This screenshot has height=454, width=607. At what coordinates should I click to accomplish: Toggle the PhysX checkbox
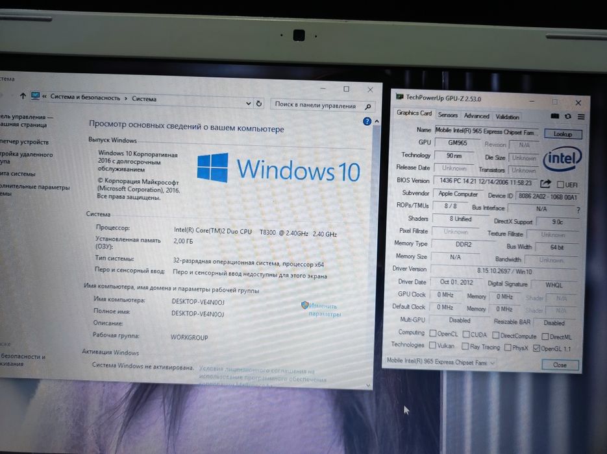tap(508, 347)
